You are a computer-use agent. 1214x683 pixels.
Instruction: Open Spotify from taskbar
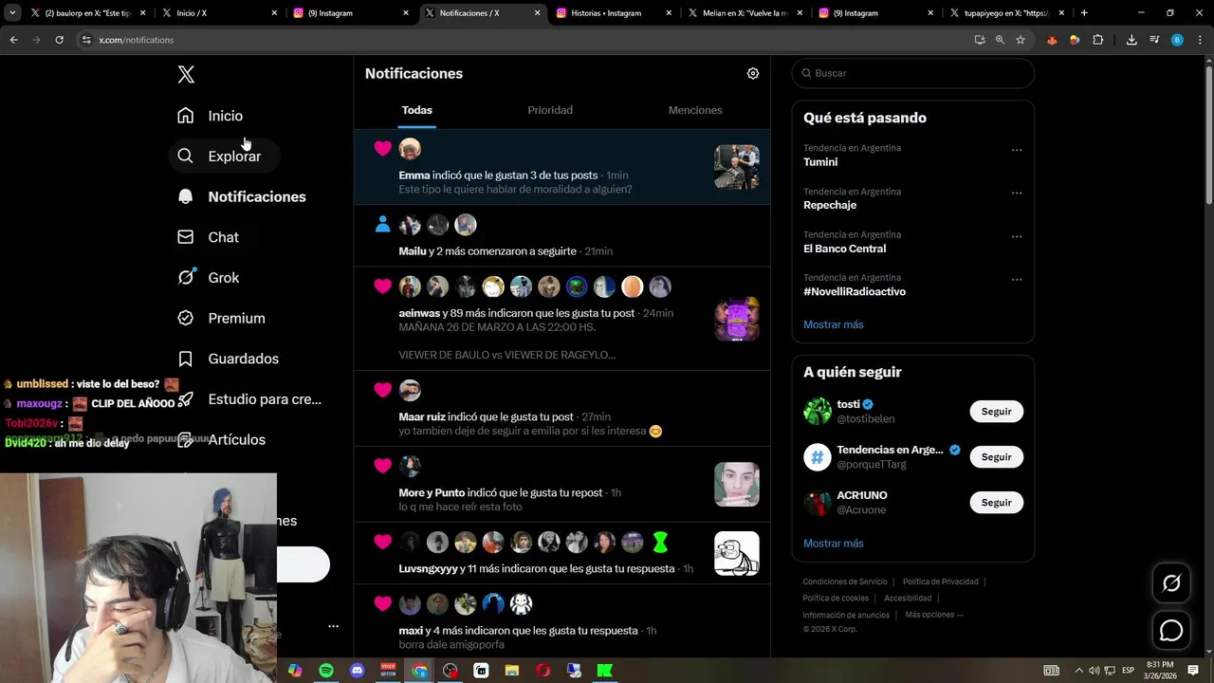(x=326, y=671)
